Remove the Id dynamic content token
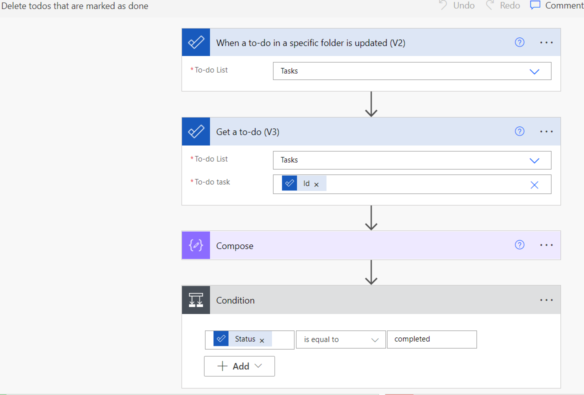 point(316,184)
